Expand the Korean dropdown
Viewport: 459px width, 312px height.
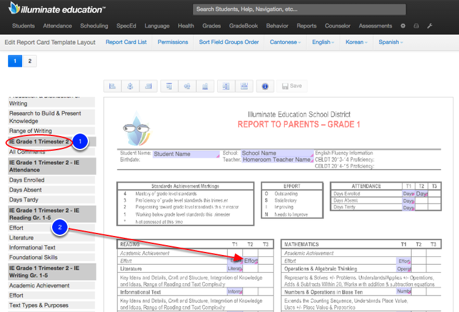(357, 42)
